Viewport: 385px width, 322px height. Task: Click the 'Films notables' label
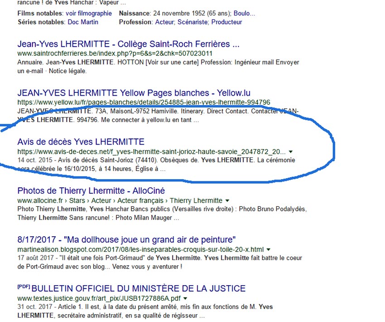pos(40,13)
